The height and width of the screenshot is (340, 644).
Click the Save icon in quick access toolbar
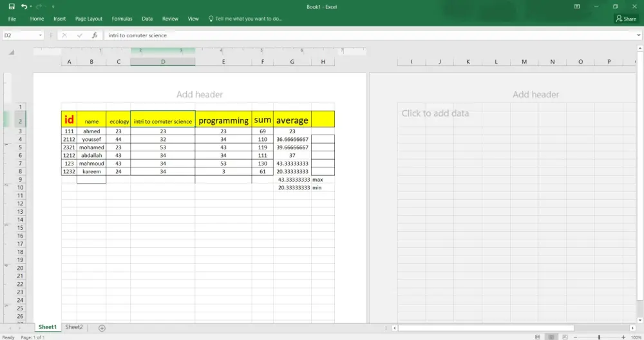(x=12, y=6)
